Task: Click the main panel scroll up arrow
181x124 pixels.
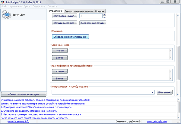Action: tap(178, 15)
